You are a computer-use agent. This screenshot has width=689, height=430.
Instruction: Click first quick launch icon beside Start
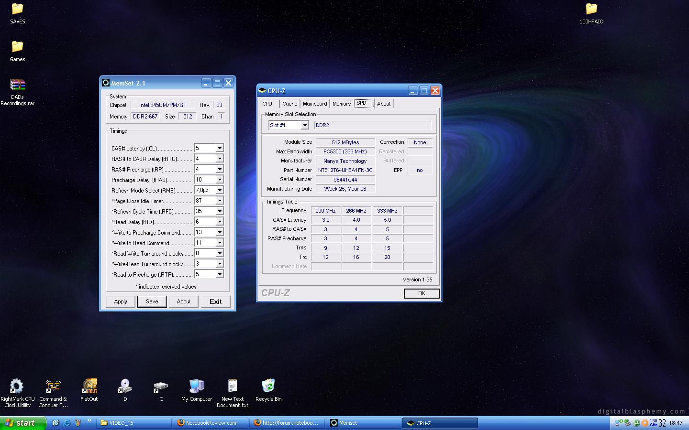[56, 423]
